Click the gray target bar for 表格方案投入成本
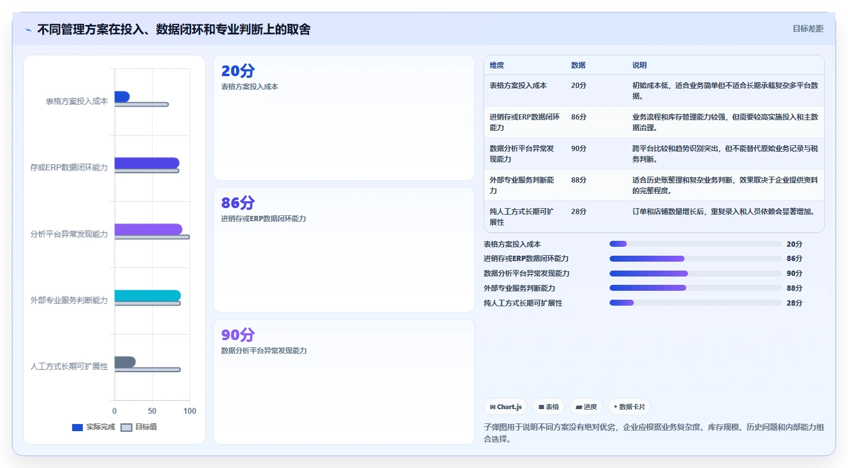Image resolution: width=848 pixels, height=468 pixels. [x=142, y=105]
